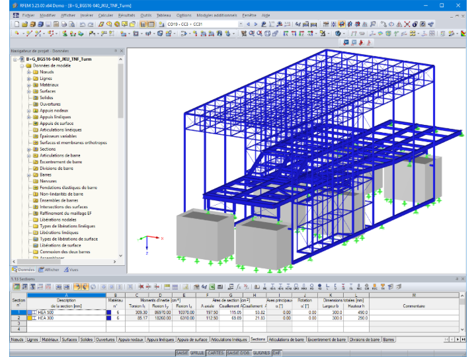Click the formula fx icon in the table toolbar
This screenshot has height=357, width=476.
(239, 286)
